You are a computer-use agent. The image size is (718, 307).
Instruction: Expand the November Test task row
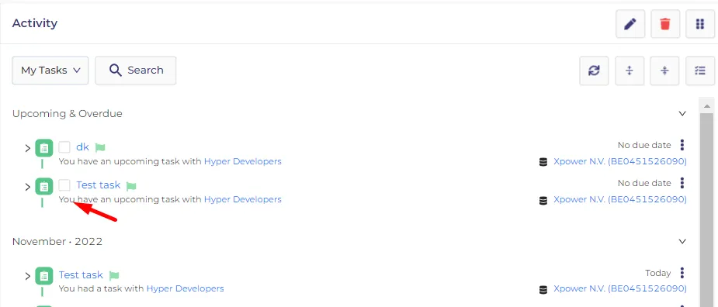(27, 276)
